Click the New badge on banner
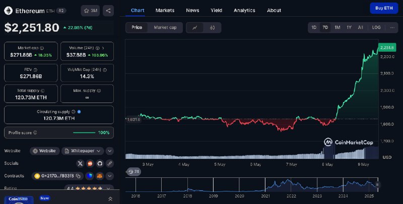Image resolution: width=403 pixels, height=204 pixels. point(45,198)
